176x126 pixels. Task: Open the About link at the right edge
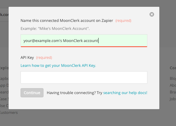[173, 85]
